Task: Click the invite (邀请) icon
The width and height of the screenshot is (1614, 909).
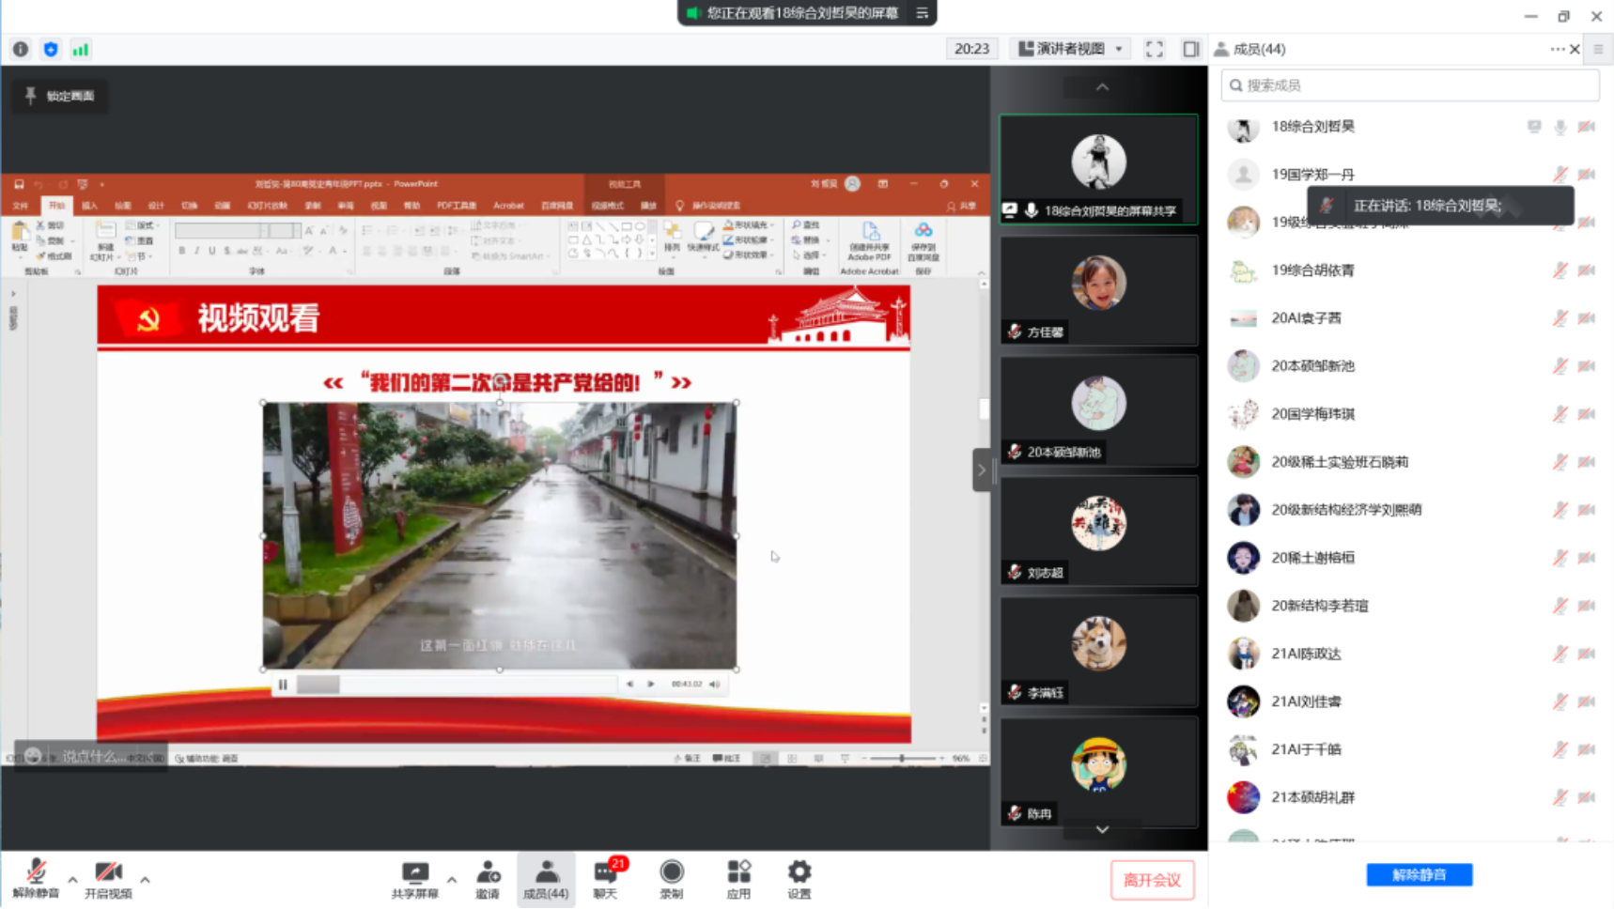Action: (x=488, y=879)
